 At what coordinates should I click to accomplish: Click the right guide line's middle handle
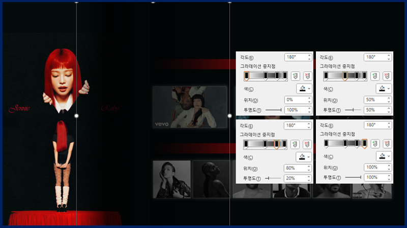coord(229,116)
